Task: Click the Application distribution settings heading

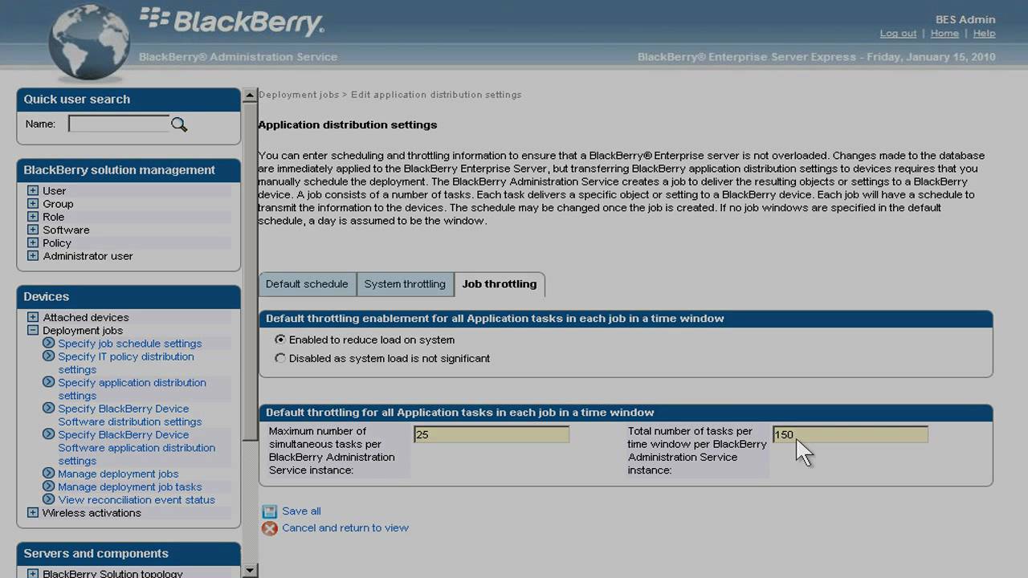Action: tap(348, 124)
